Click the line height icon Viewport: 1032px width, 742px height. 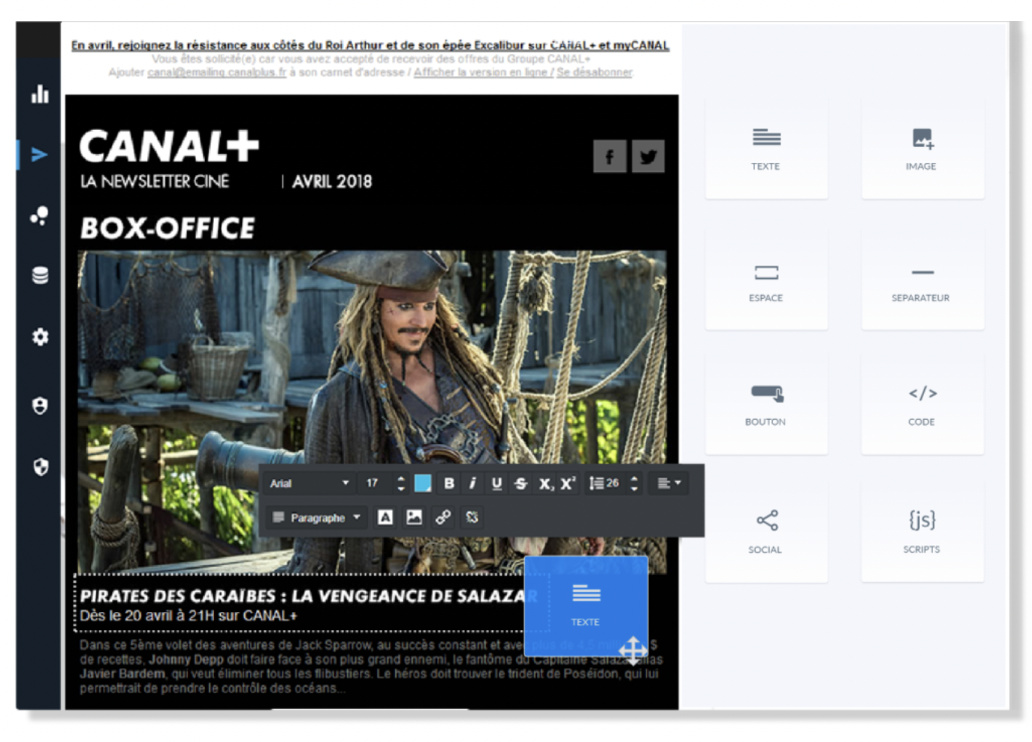pos(596,483)
